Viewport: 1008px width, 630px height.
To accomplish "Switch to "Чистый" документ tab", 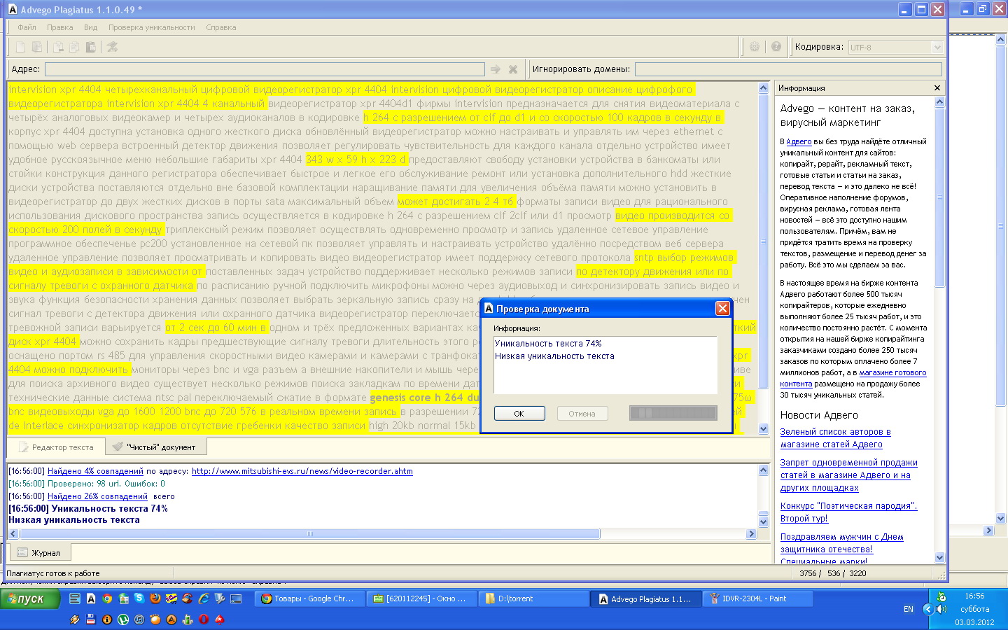I will click(x=155, y=447).
